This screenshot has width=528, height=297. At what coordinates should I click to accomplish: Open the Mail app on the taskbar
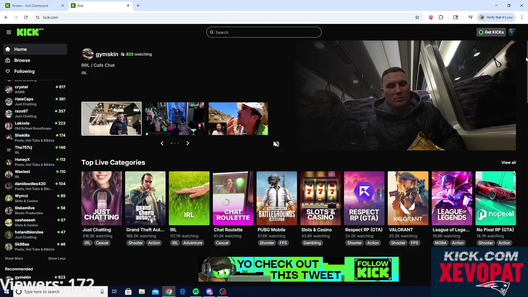(155, 292)
